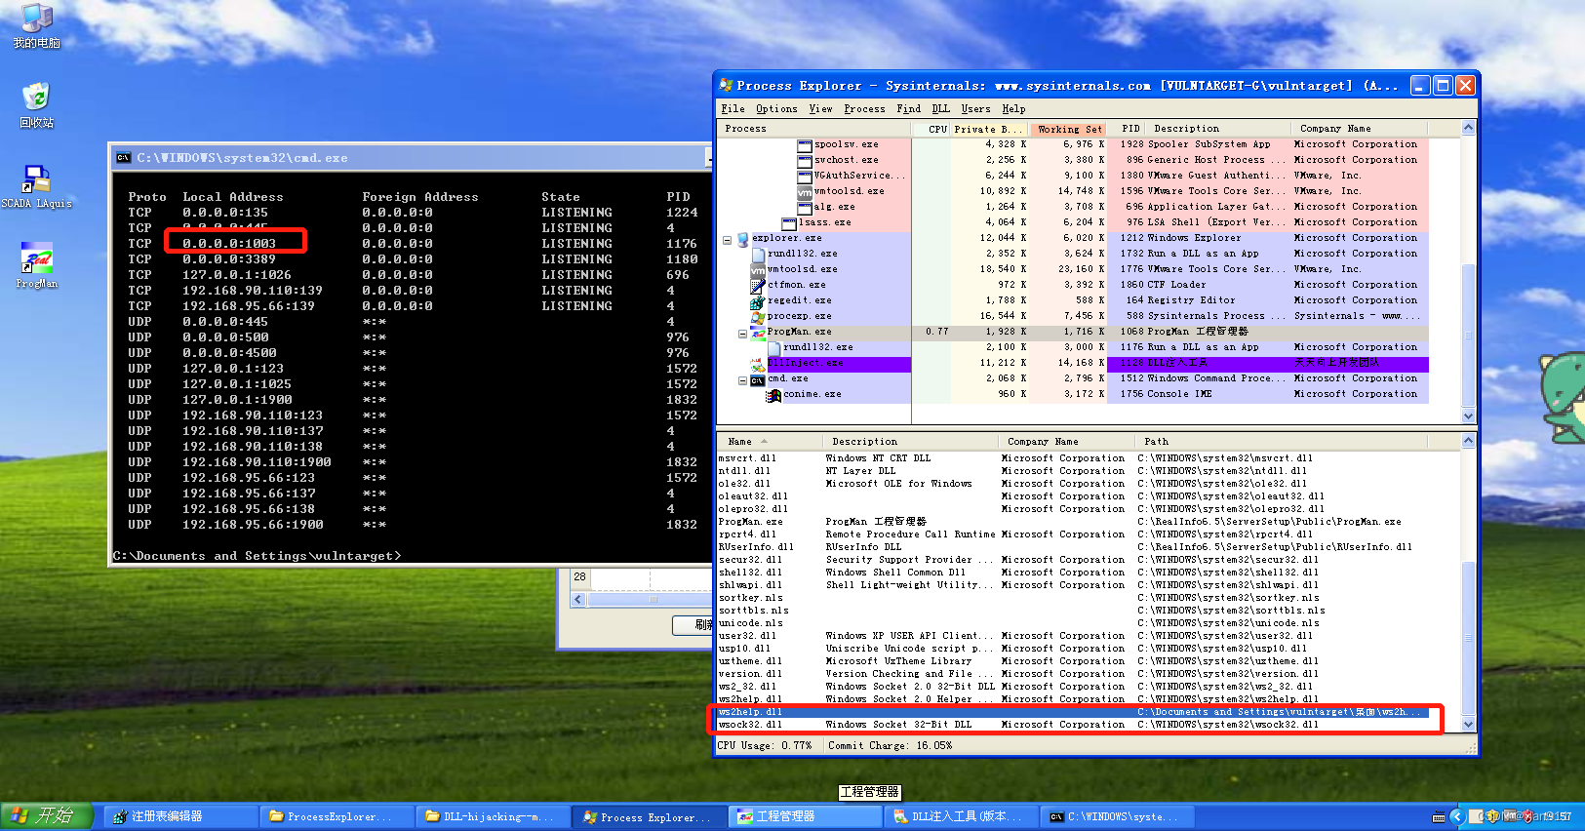The height and width of the screenshot is (831, 1585).
Task: Switch to DLL-hijacking folder taskbar item
Action: [492, 816]
